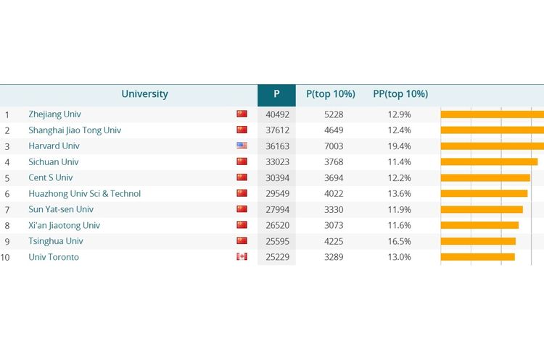This screenshot has height=362, width=544.
Task: Select percentage 16.5% for Tsinghua
Action: pyautogui.click(x=400, y=241)
